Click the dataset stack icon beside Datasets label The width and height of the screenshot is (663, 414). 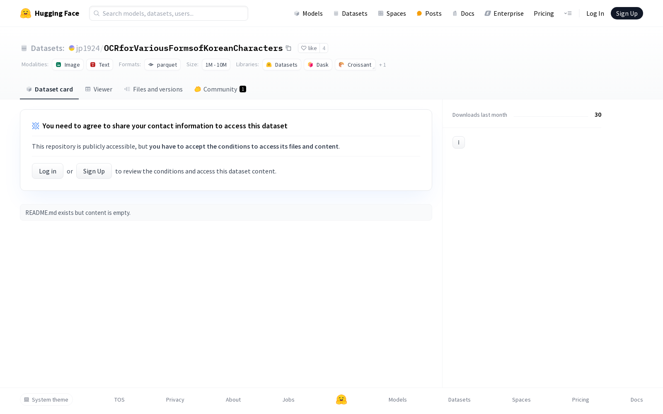point(24,48)
